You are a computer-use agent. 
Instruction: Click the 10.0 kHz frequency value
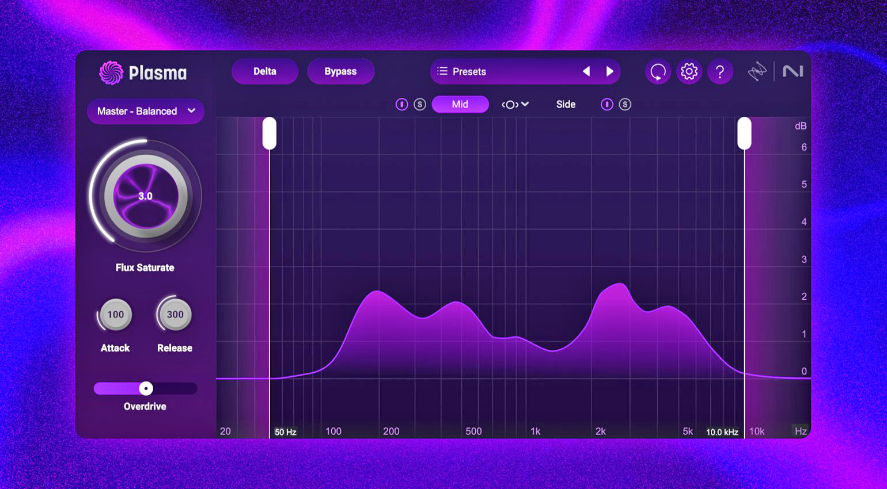click(x=722, y=432)
